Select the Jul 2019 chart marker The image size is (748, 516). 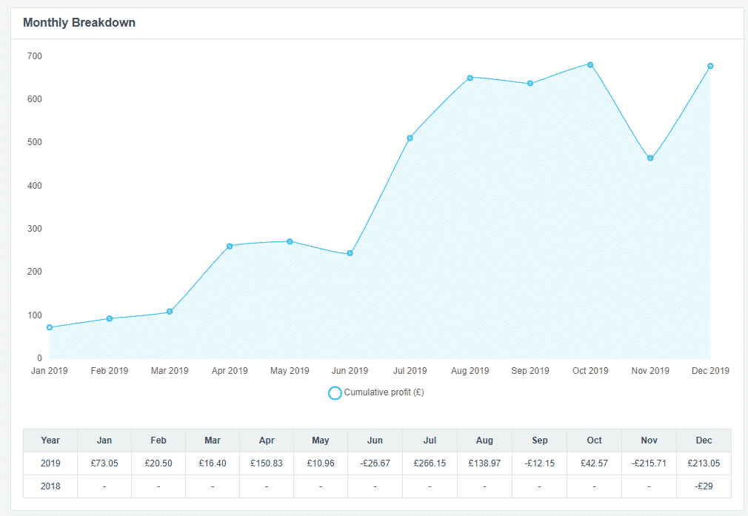[x=410, y=138]
